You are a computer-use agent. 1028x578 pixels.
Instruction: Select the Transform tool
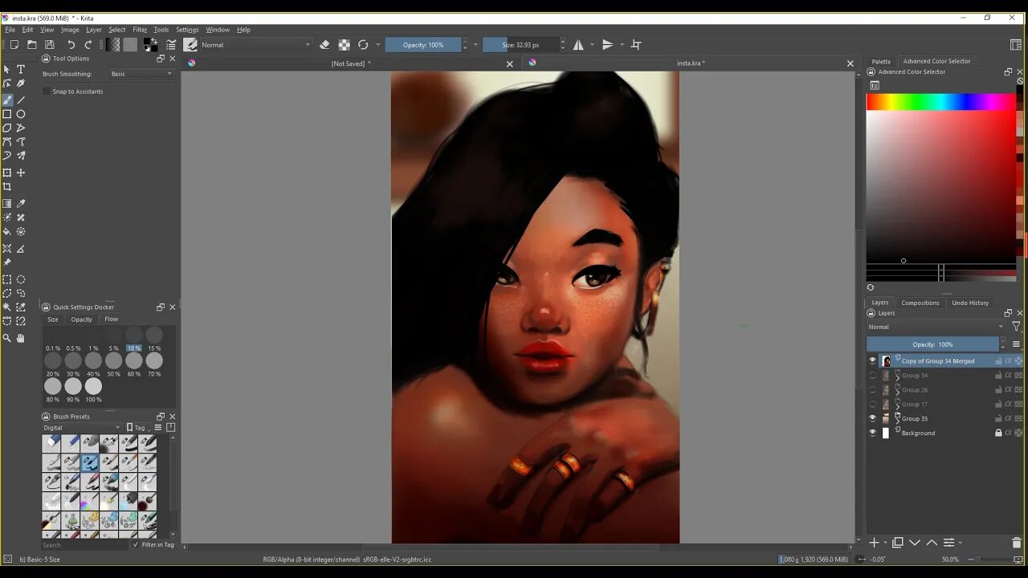(x=7, y=173)
